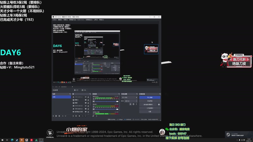Remove selected scene using the 场景 panel trash icon
The height and width of the screenshot is (142, 253).
pos(56,116)
